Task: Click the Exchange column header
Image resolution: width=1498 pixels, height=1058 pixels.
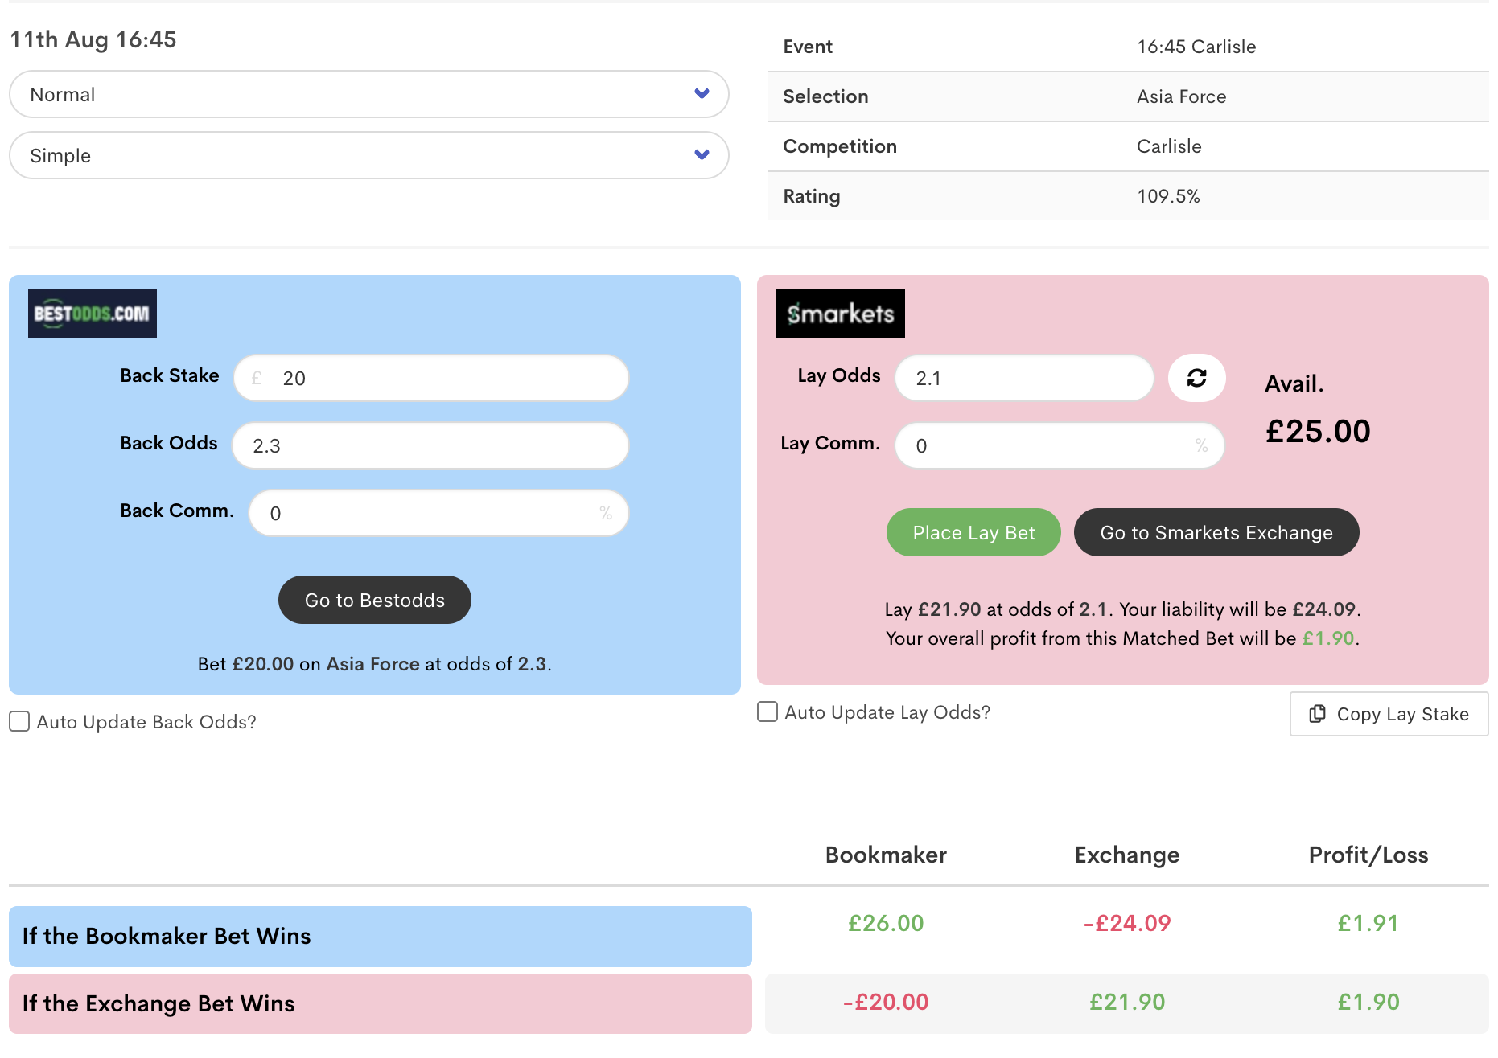Action: point(1127,855)
